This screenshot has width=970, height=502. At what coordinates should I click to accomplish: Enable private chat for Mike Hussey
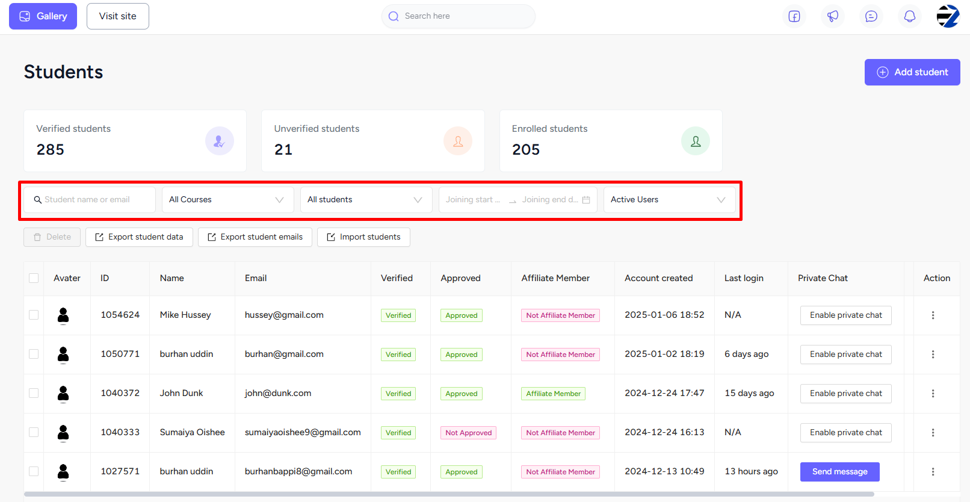[846, 315]
